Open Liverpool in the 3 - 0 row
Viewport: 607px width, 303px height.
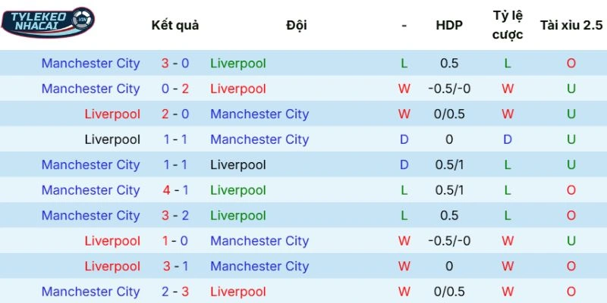click(238, 64)
